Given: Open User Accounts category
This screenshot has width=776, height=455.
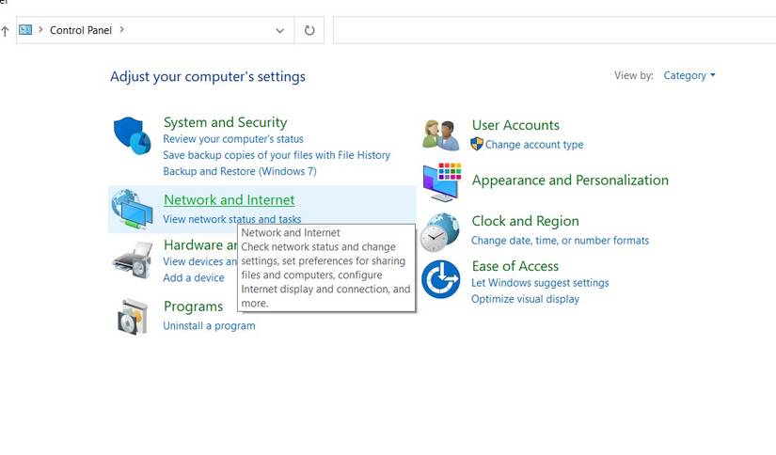Looking at the screenshot, I should [x=515, y=125].
